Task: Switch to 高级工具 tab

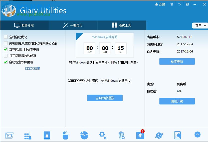Action: click(x=122, y=25)
